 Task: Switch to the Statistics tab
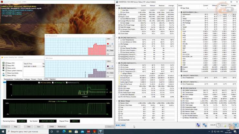click(53, 79)
